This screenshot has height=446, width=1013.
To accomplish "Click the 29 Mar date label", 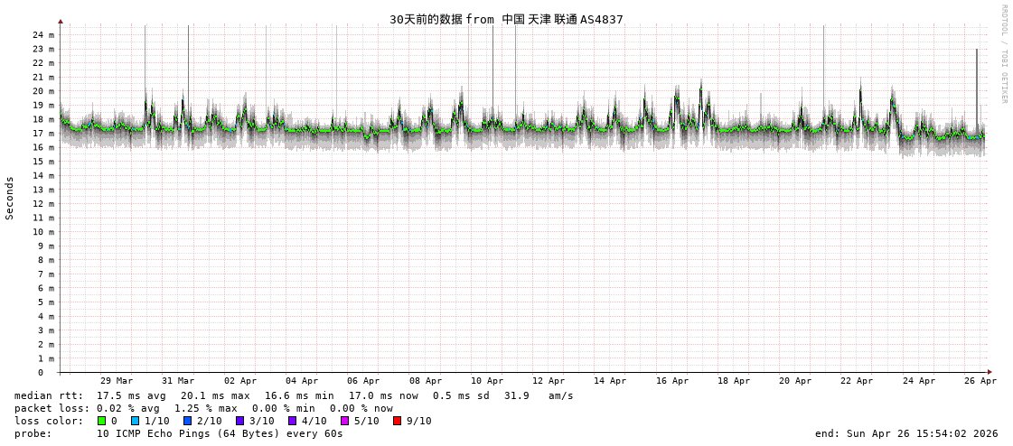I will (117, 381).
